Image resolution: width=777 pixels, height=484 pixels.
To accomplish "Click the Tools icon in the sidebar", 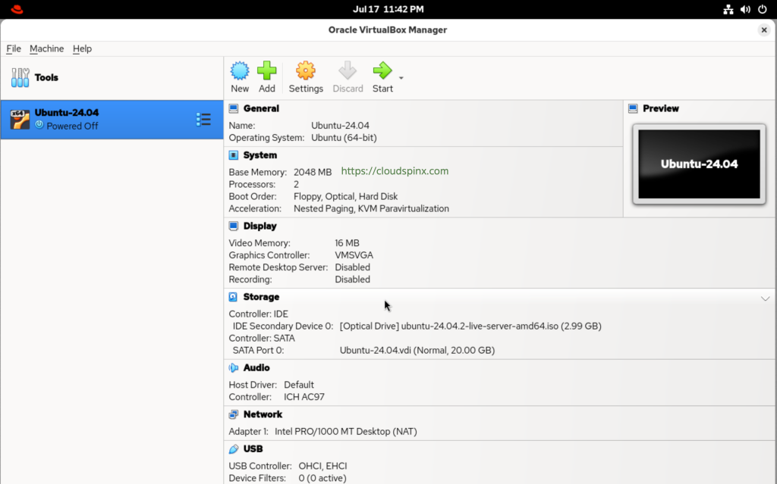I will (20, 78).
